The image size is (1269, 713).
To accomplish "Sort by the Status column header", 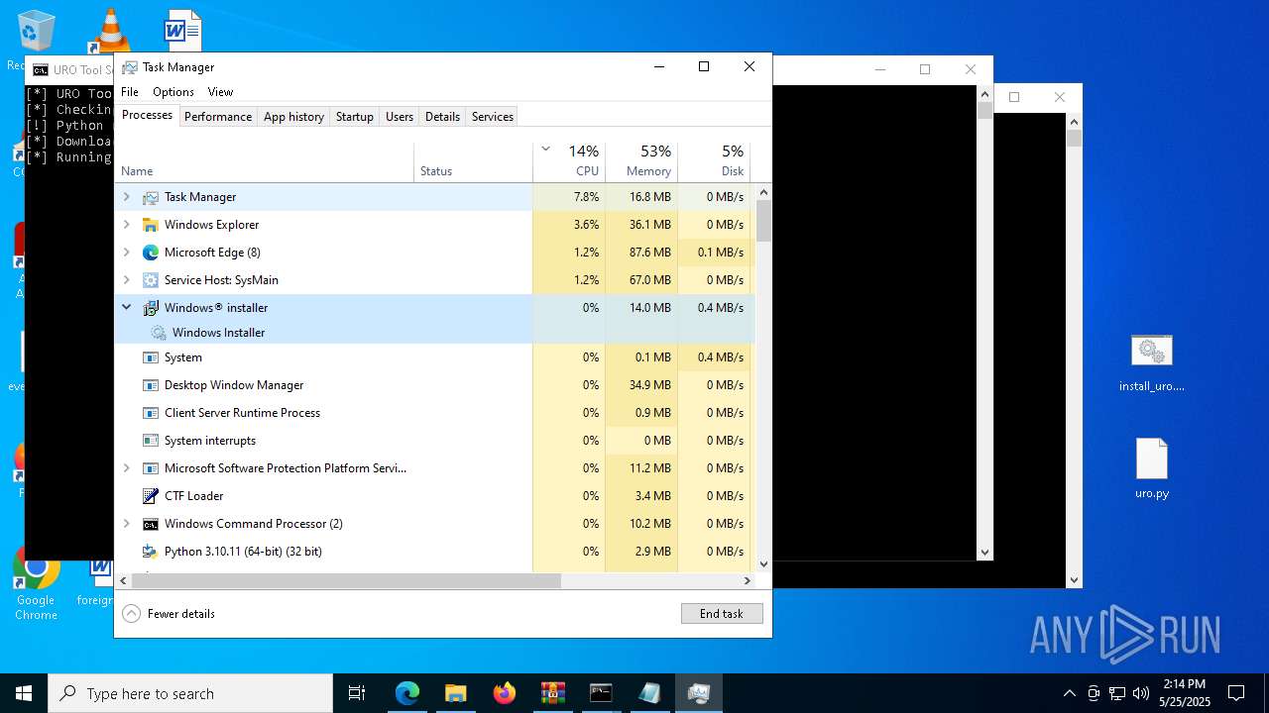I will click(x=473, y=162).
